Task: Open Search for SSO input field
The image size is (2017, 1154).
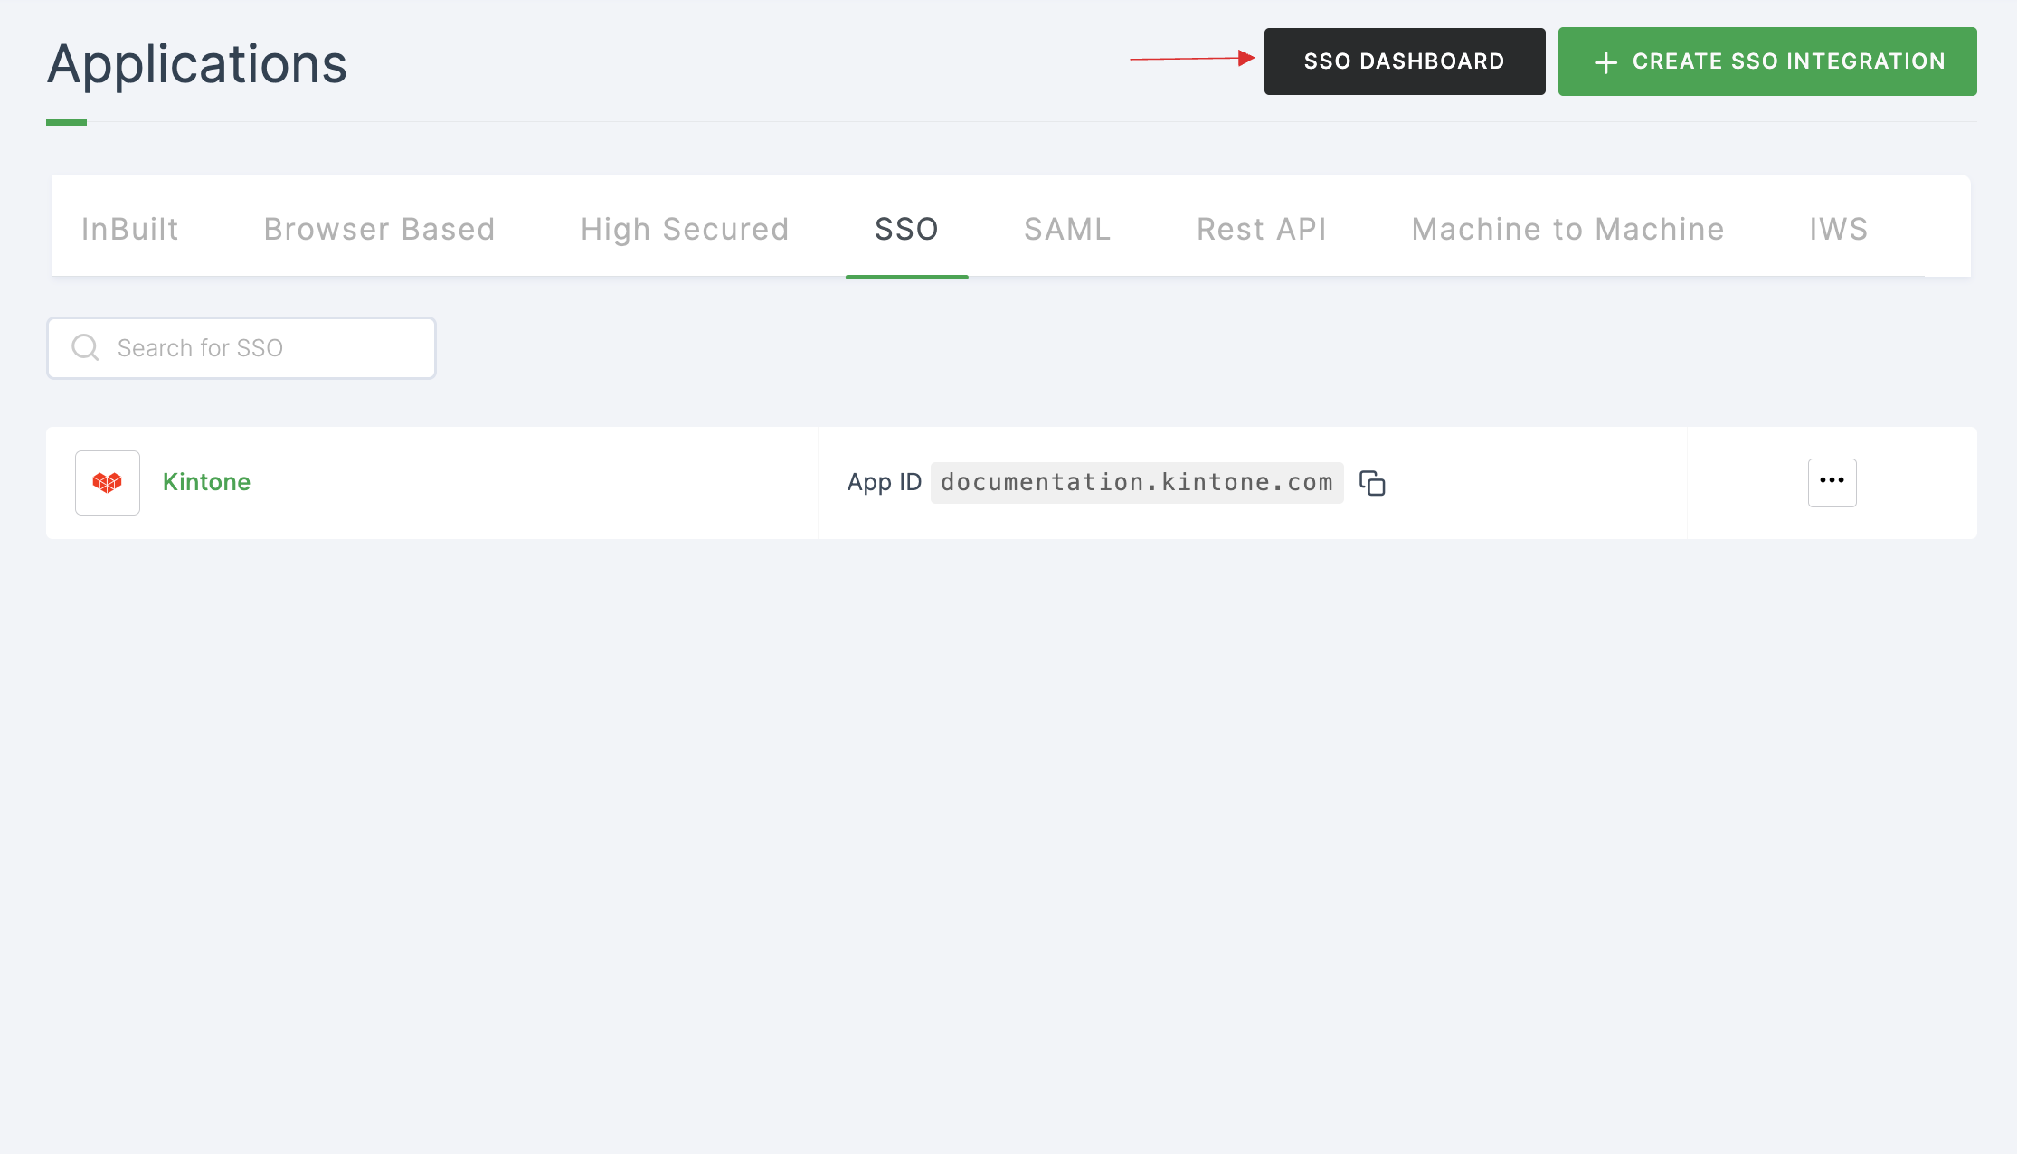Action: 242,347
